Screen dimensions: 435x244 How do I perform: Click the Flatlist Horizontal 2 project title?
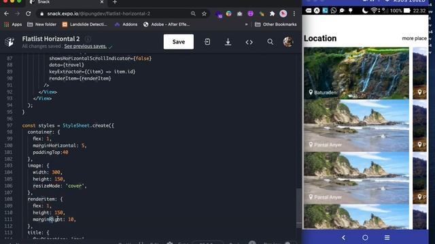point(51,39)
